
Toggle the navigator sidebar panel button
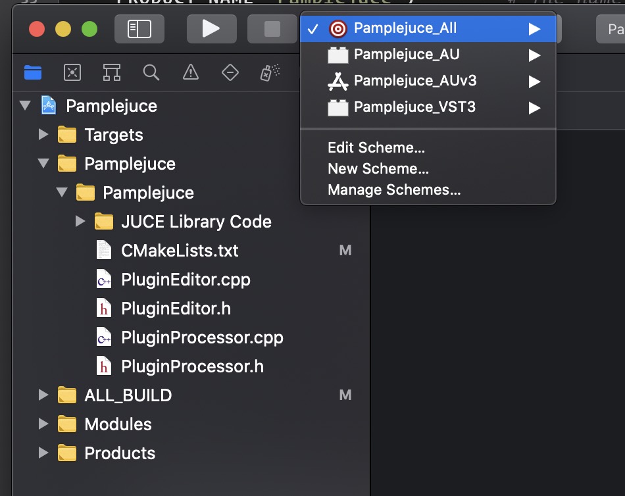(x=139, y=28)
